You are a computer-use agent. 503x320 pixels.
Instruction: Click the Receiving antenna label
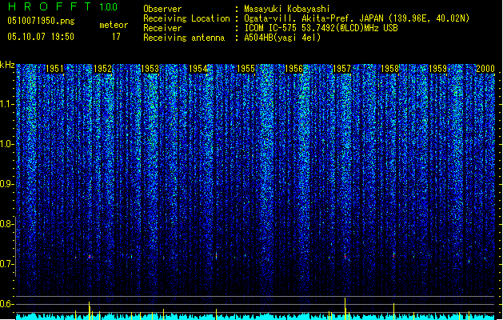[x=184, y=38]
